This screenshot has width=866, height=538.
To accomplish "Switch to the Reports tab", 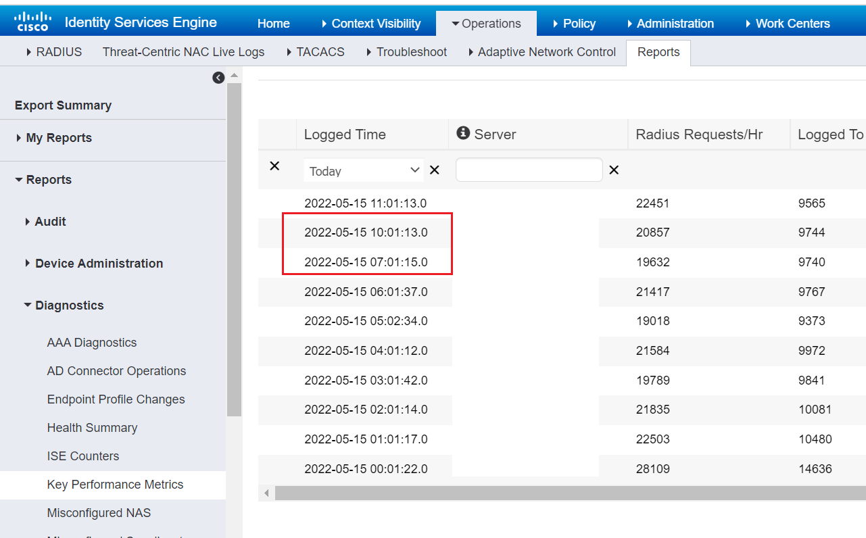I will click(x=658, y=51).
